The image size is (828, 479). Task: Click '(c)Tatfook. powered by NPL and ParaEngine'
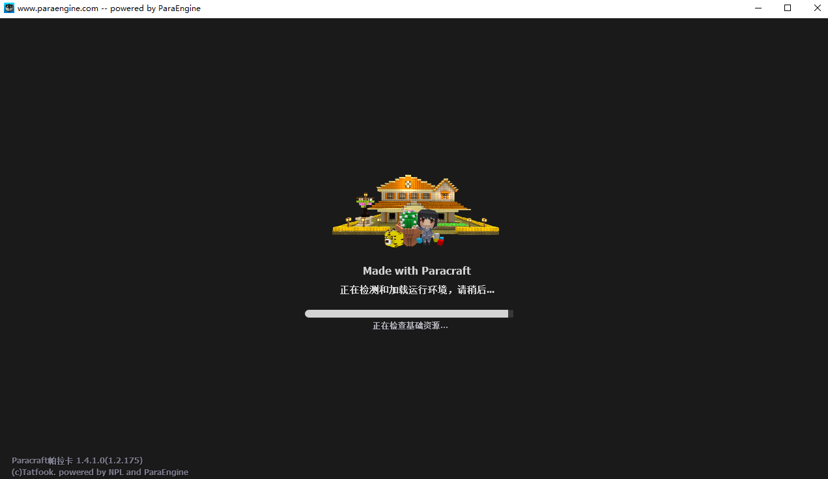coord(100,472)
